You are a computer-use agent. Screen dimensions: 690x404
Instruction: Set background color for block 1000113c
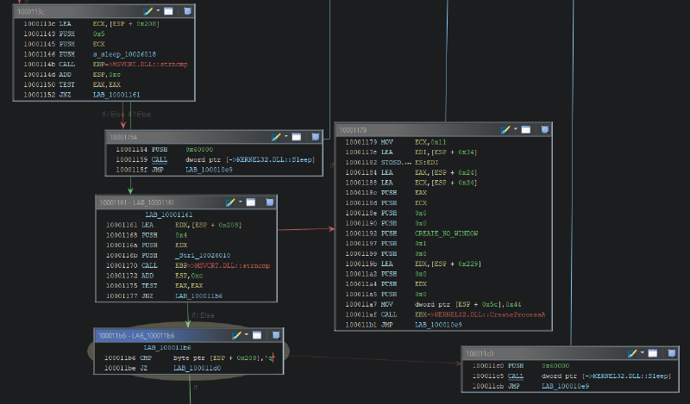tap(149, 11)
